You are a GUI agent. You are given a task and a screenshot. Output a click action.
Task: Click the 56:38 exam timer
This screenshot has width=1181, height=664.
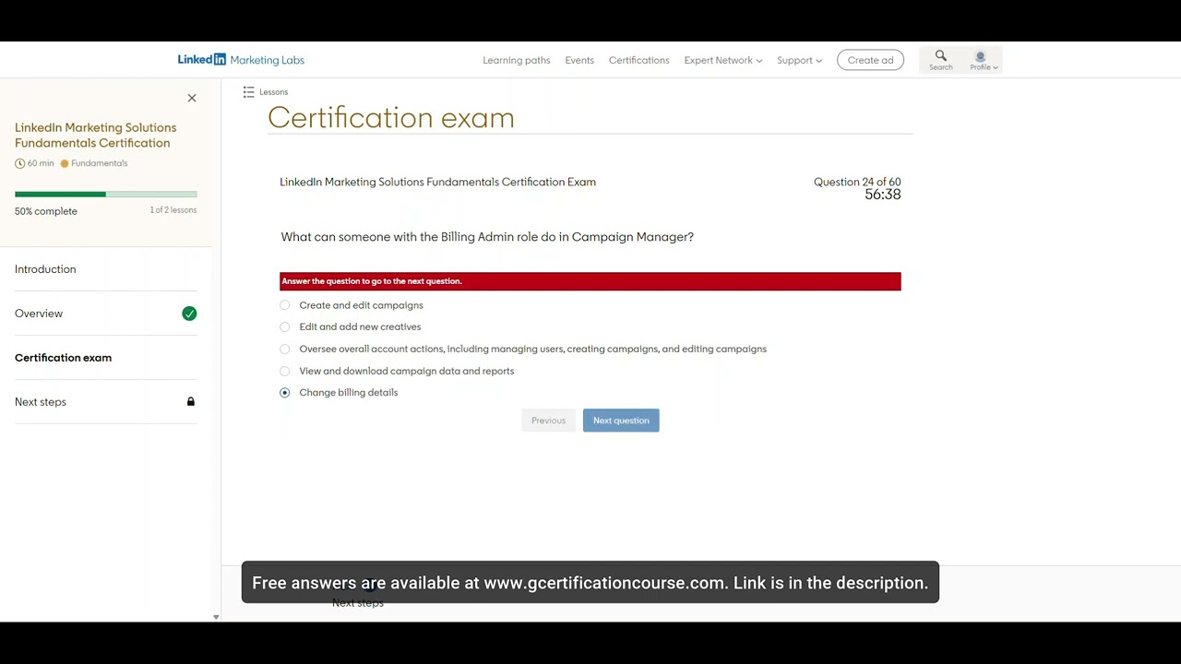[x=883, y=195]
